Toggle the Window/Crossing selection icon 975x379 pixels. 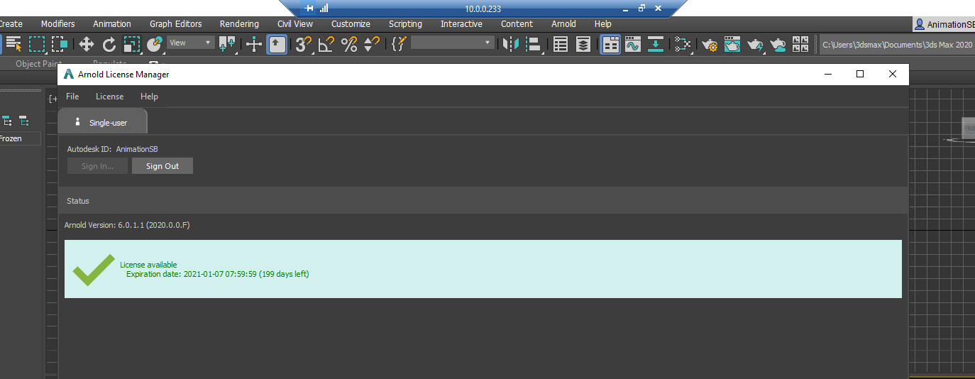pyautogui.click(x=60, y=44)
